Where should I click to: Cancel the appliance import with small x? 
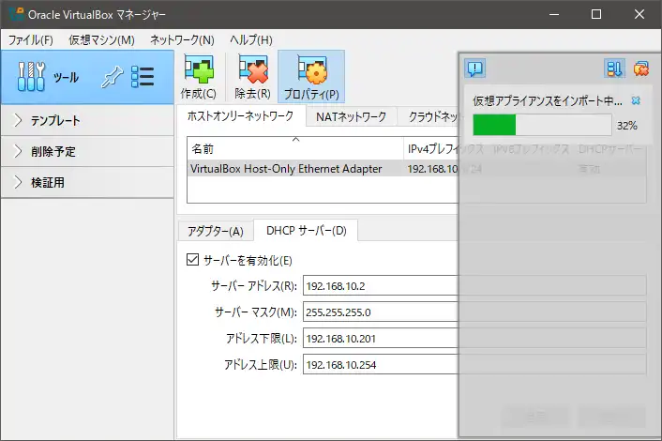[x=636, y=100]
